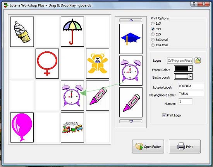The image size is (213, 167).
Task: Click the Loteria Workshop app icon in title bar
Action: [6, 5]
